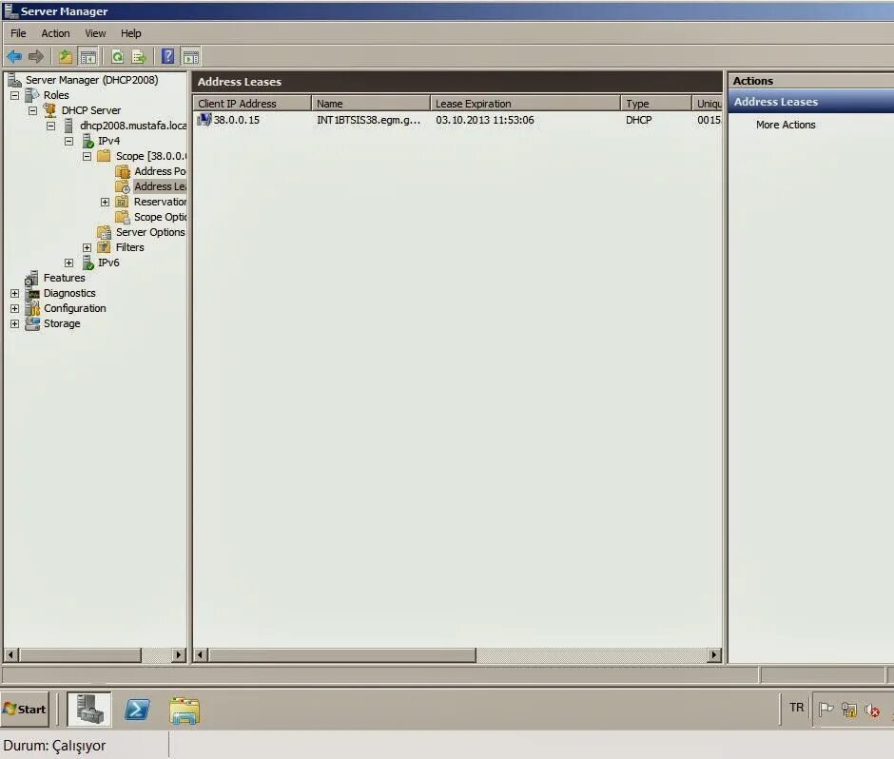Click the Refresh toolbar icon
Screen dimensions: 894x759
coord(117,56)
